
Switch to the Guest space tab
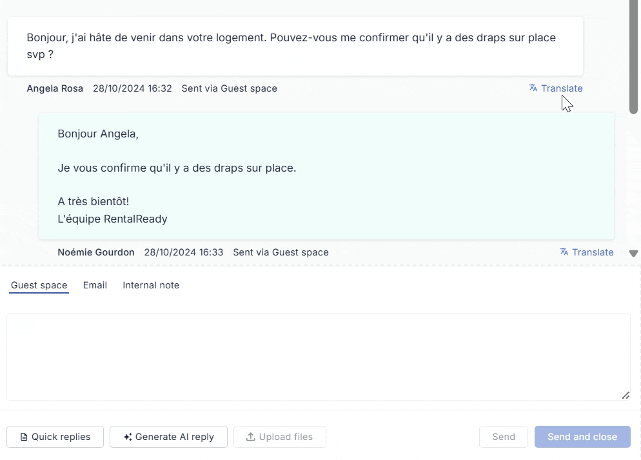click(x=39, y=285)
